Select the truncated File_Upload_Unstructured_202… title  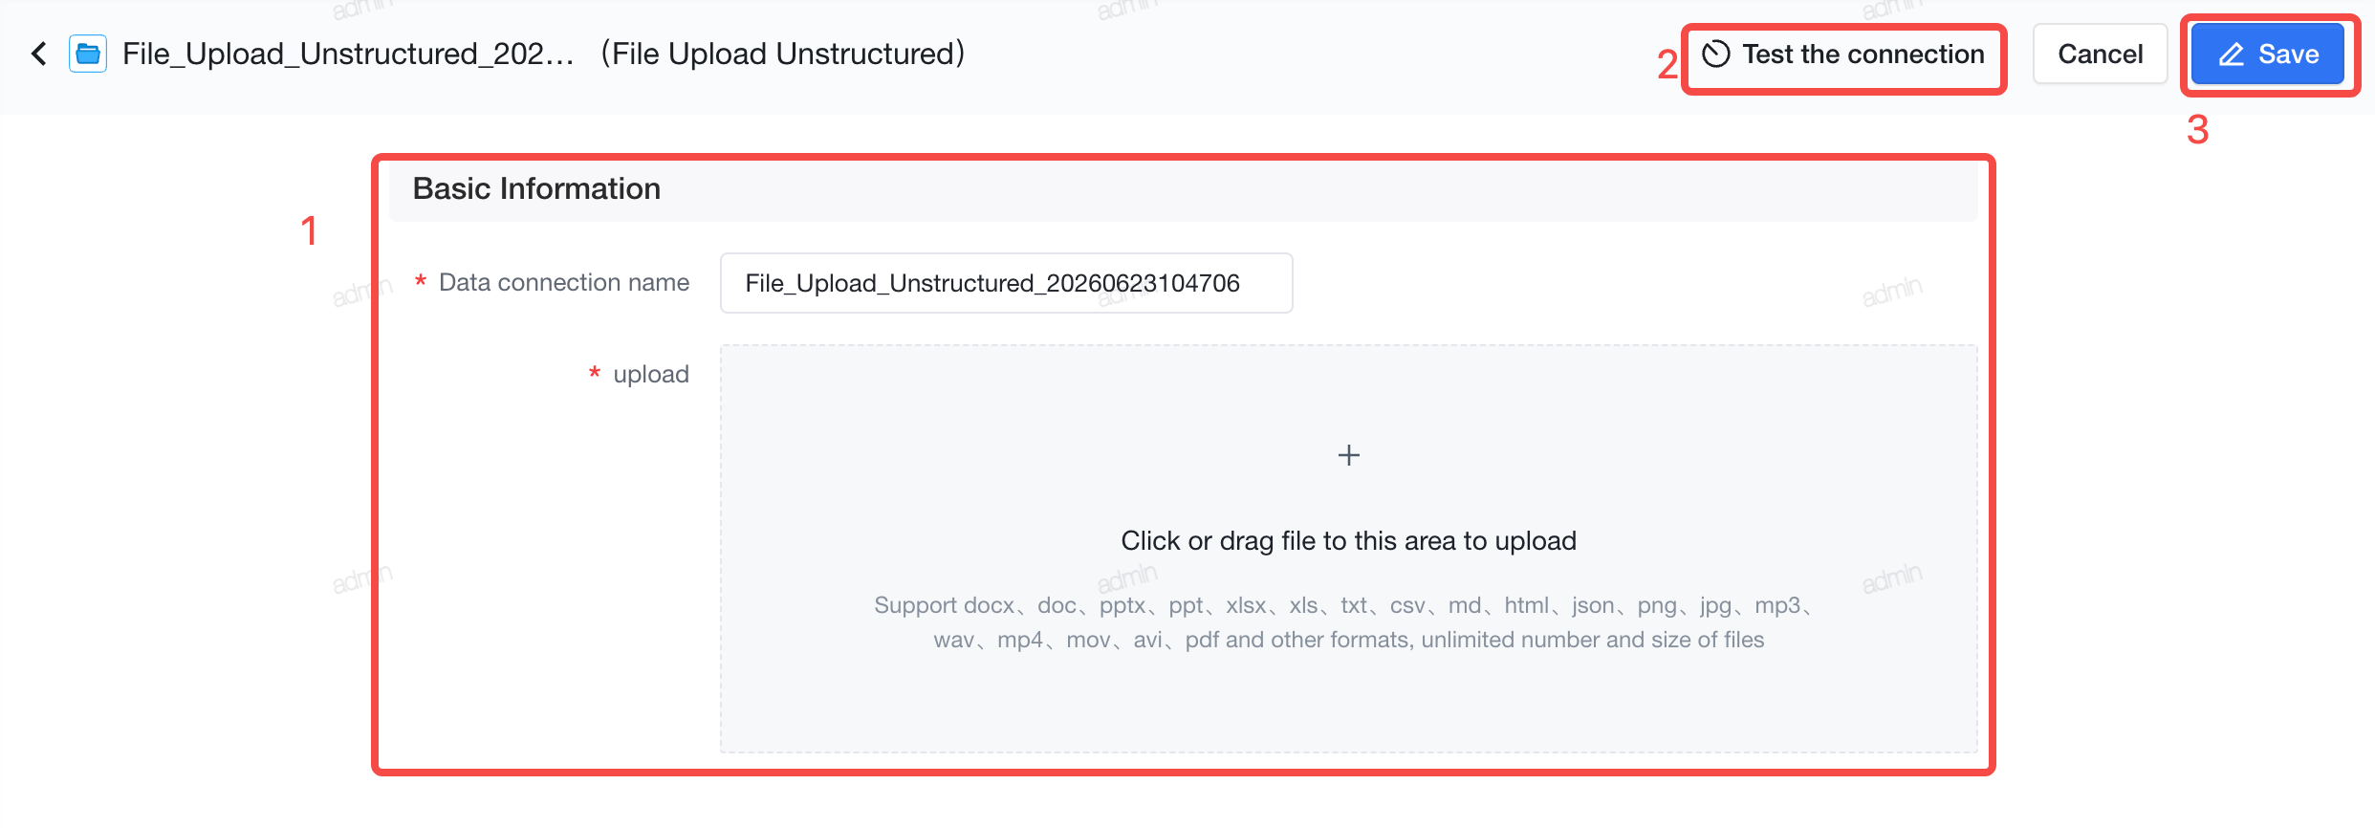click(348, 54)
